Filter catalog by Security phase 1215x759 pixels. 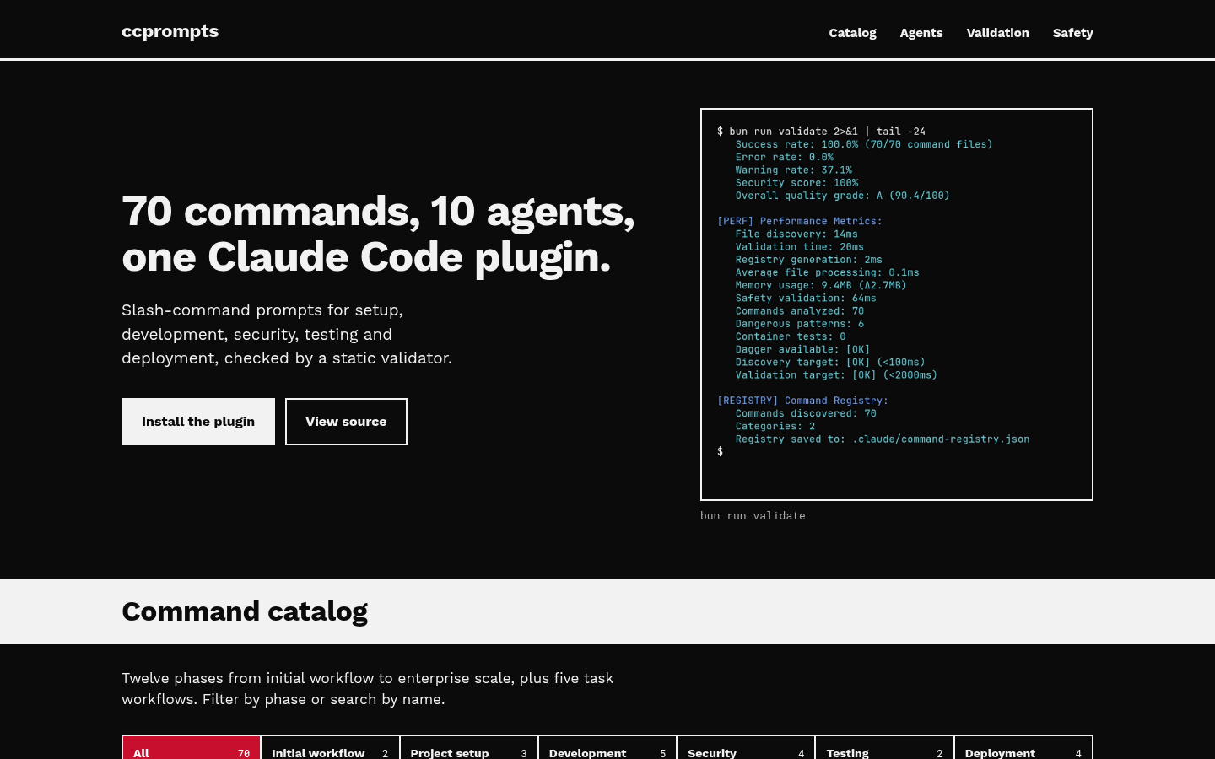click(x=746, y=748)
